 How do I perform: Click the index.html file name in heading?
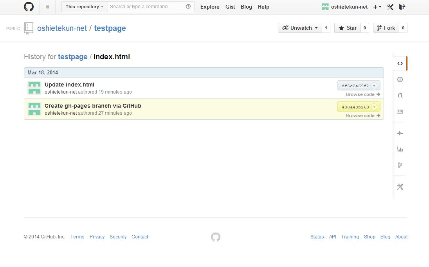[x=112, y=57]
